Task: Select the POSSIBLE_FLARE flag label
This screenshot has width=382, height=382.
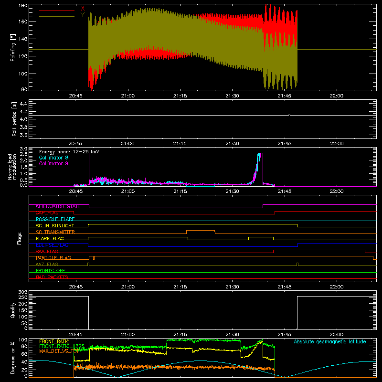Action: tap(55, 219)
